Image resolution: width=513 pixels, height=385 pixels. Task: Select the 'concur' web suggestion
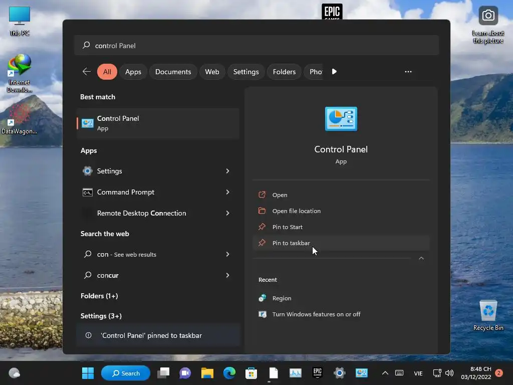click(x=149, y=275)
